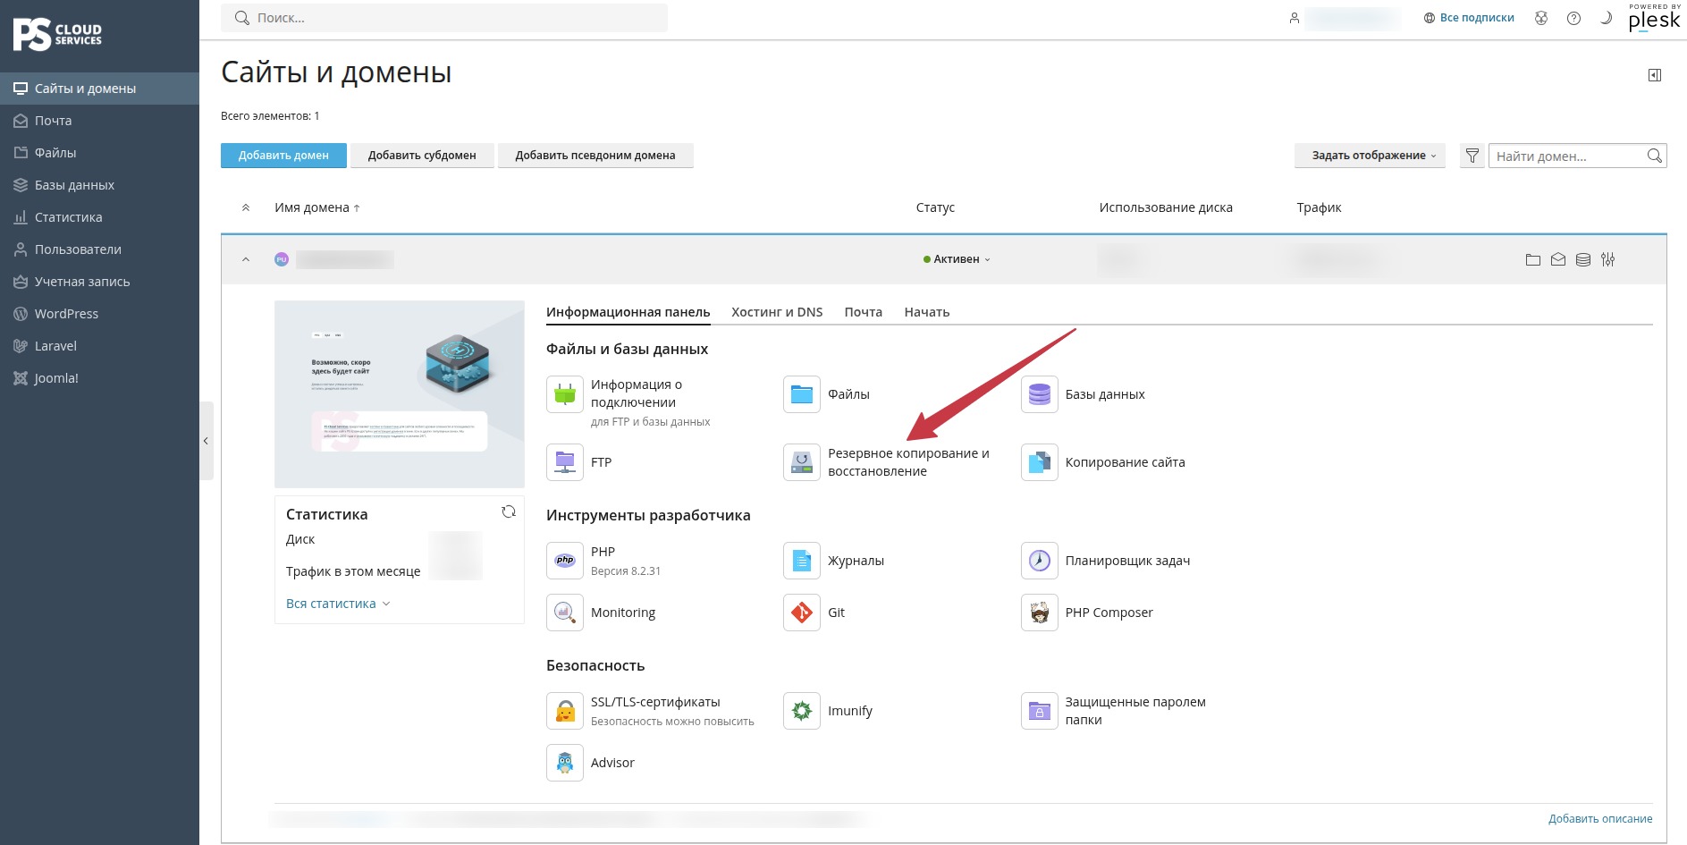Focus the Найти домен search field
The height and width of the screenshot is (845, 1687).
click(x=1569, y=156)
